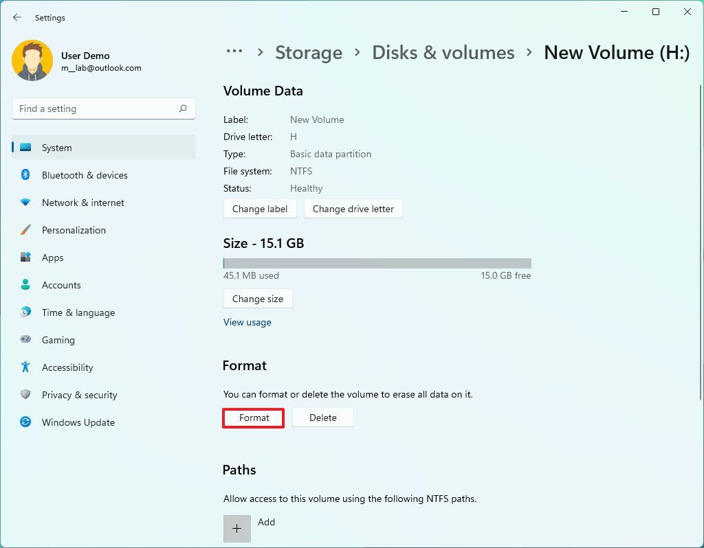Viewport: 704px width, 548px height.
Task: Go back to Disks & volumes page
Action: pos(443,52)
